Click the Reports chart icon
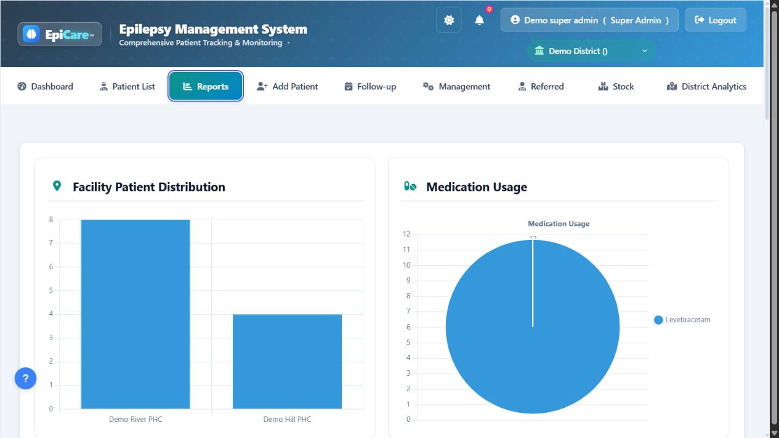Viewport: 779px width, 438px height. [x=187, y=86]
